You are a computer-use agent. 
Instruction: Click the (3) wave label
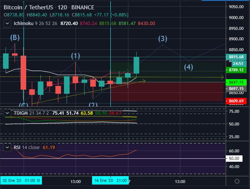pyautogui.click(x=163, y=39)
